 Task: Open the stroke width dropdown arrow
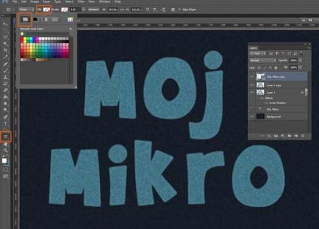(84, 9)
